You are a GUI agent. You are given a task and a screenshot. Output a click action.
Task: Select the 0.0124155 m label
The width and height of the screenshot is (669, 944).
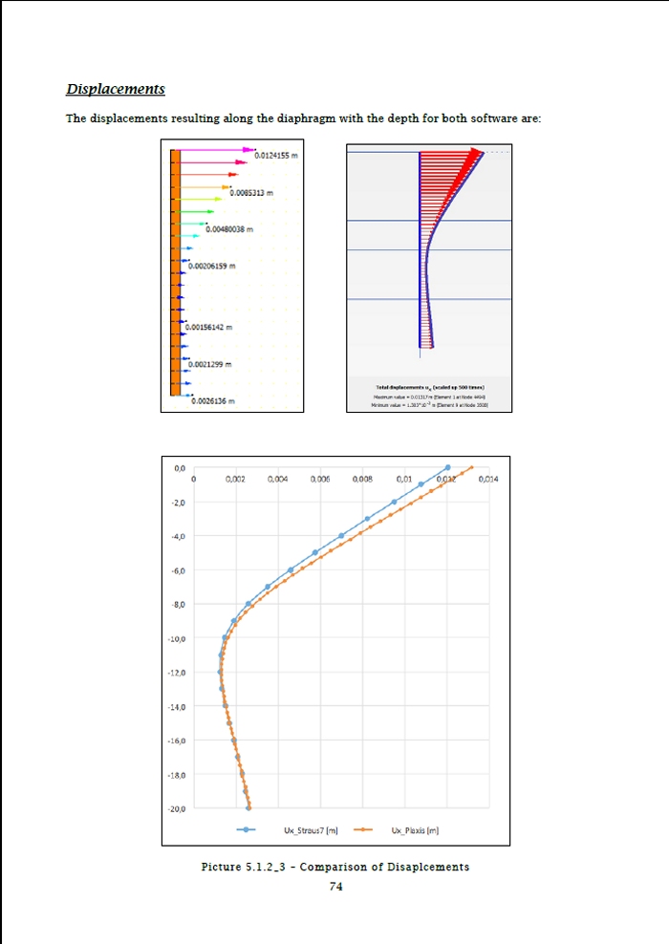click(x=276, y=155)
